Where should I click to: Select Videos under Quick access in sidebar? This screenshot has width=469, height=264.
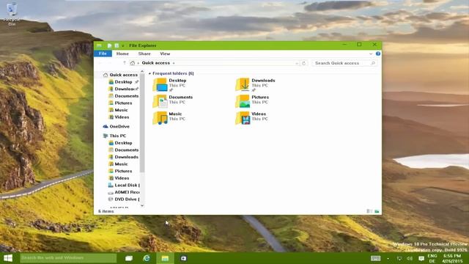(x=119, y=117)
